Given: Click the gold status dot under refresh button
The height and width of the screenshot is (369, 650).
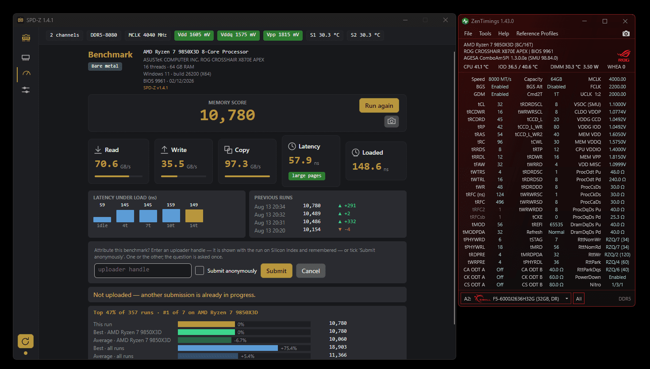Looking at the screenshot, I should pos(26,353).
